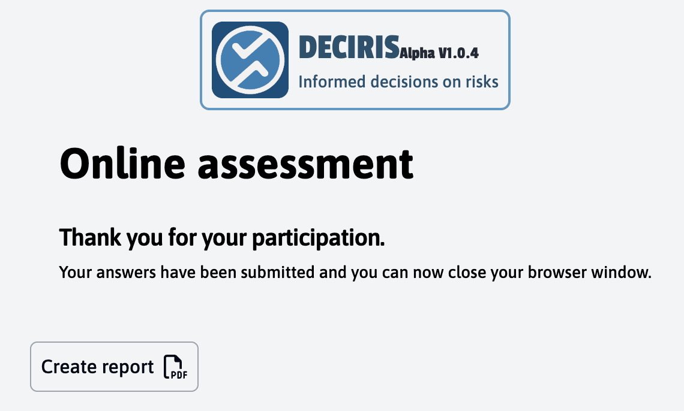
Task: Click the DECIRIS checkmark logo icon
Action: (x=250, y=60)
